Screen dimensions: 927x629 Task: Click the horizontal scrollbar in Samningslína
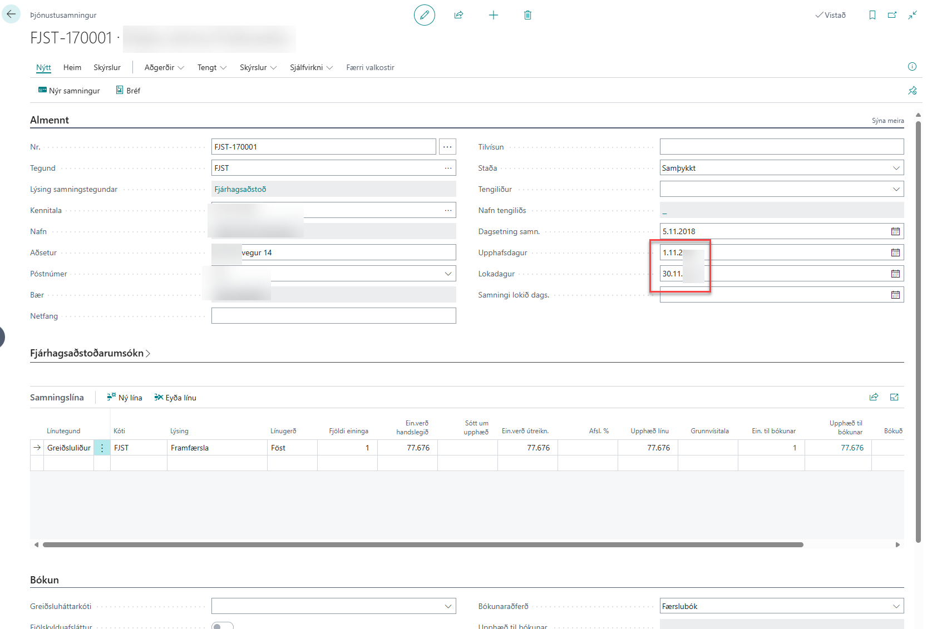(423, 544)
